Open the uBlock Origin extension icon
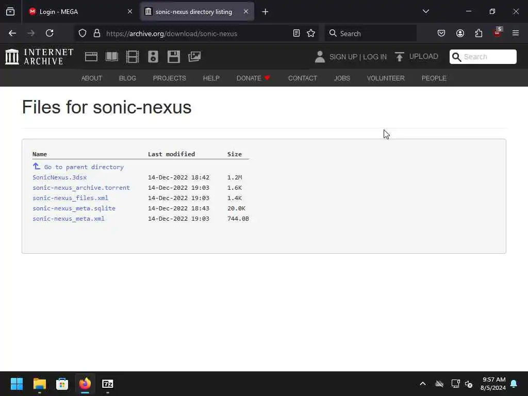 (x=498, y=32)
